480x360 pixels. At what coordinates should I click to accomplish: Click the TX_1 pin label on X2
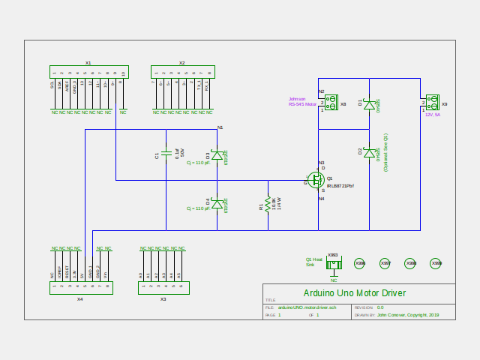coord(199,85)
